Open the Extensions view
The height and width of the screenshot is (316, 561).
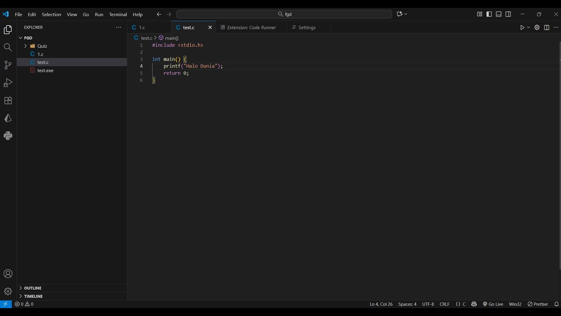[8, 101]
